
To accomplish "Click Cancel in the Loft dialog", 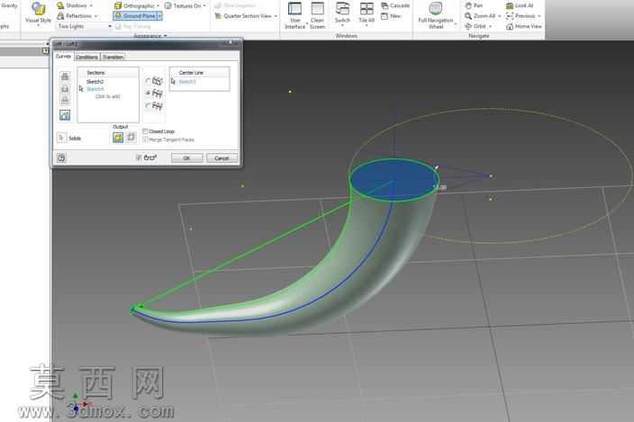I will (222, 157).
